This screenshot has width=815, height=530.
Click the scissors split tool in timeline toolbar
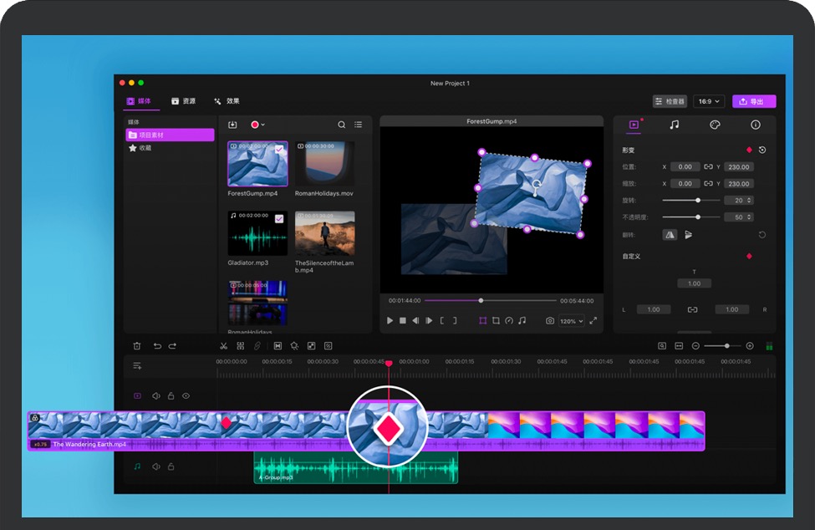[x=223, y=345]
